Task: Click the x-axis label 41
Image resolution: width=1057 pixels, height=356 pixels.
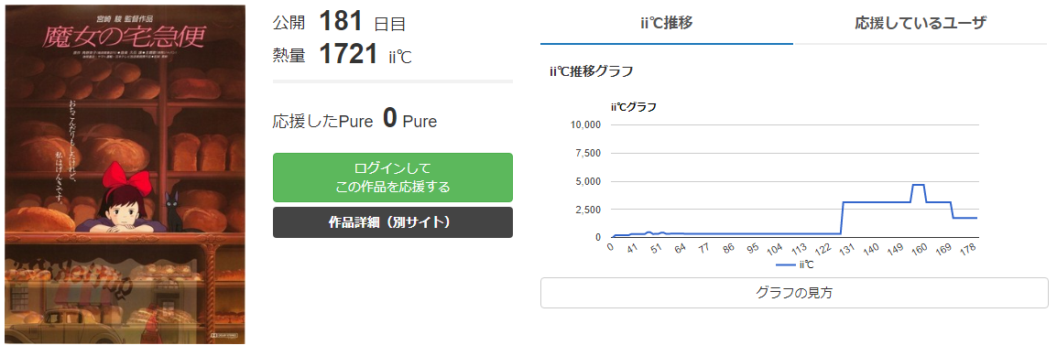Action: tap(632, 248)
